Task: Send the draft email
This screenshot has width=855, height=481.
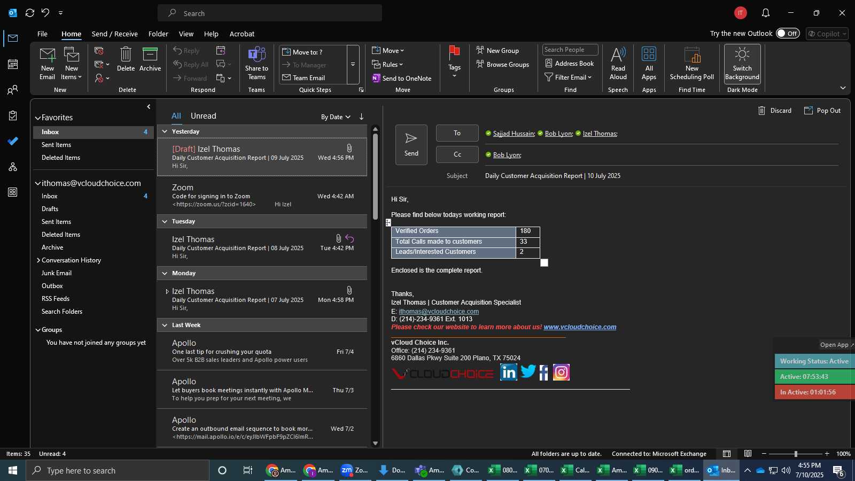Action: coord(411,144)
